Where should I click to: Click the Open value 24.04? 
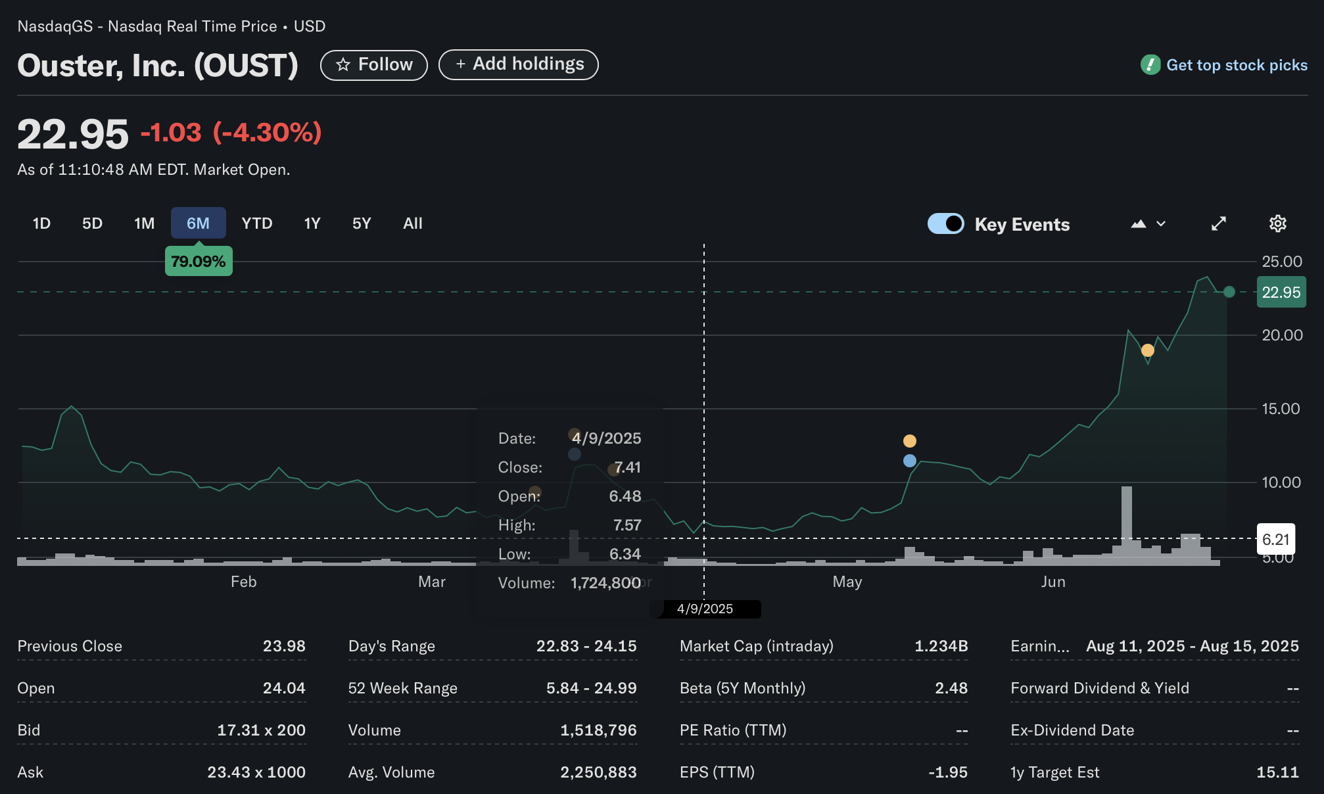(x=284, y=688)
